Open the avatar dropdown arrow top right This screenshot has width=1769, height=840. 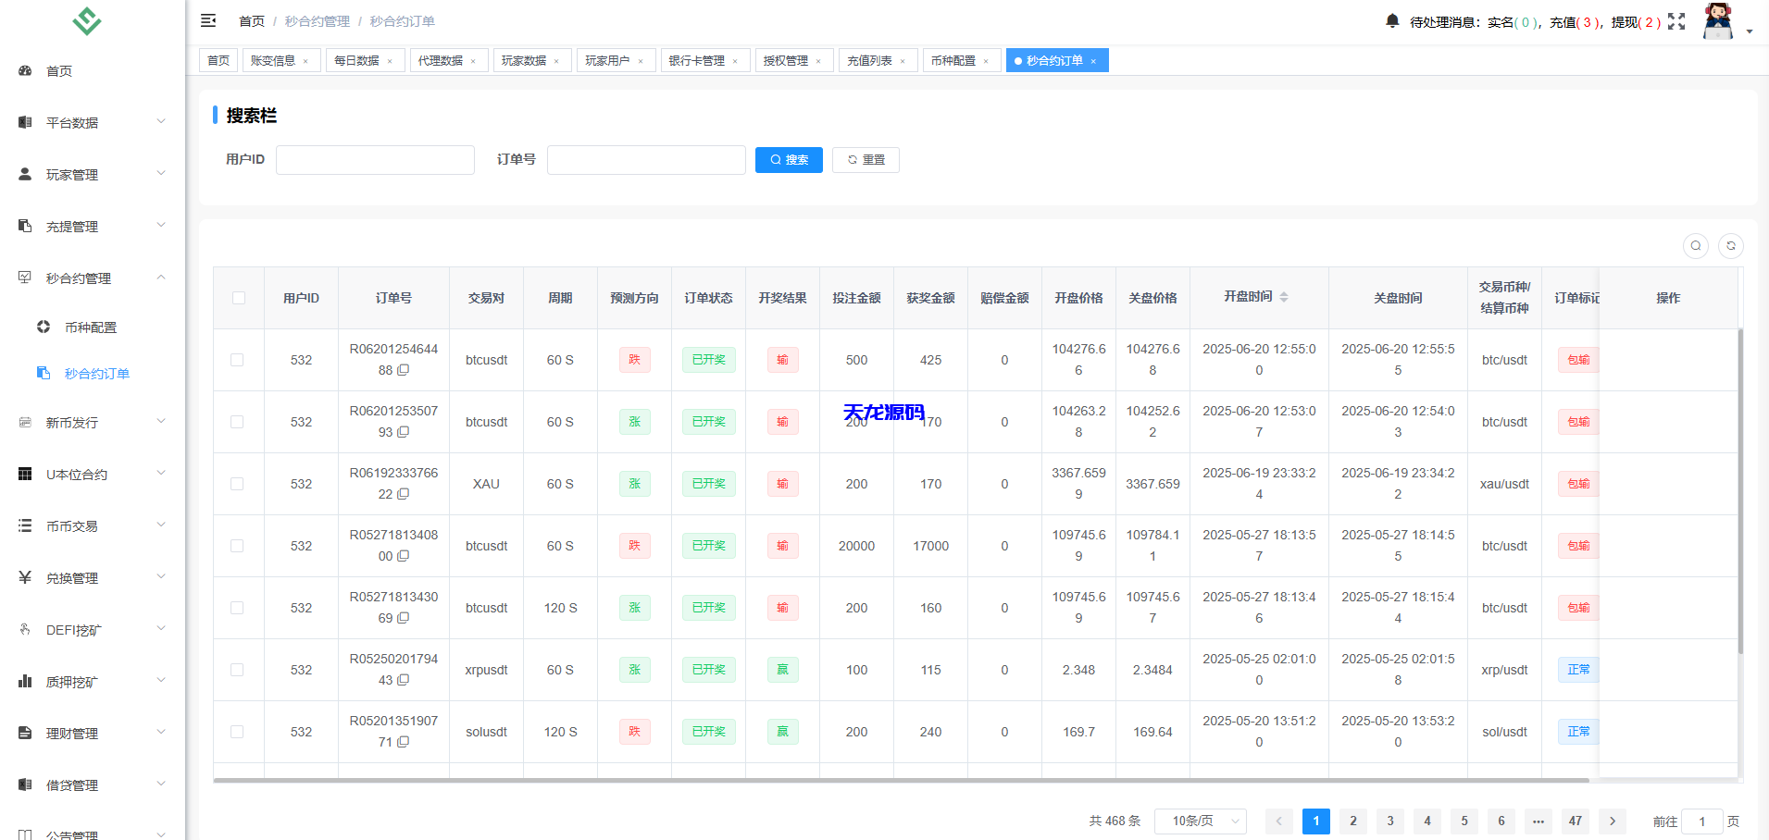pyautogui.click(x=1750, y=31)
